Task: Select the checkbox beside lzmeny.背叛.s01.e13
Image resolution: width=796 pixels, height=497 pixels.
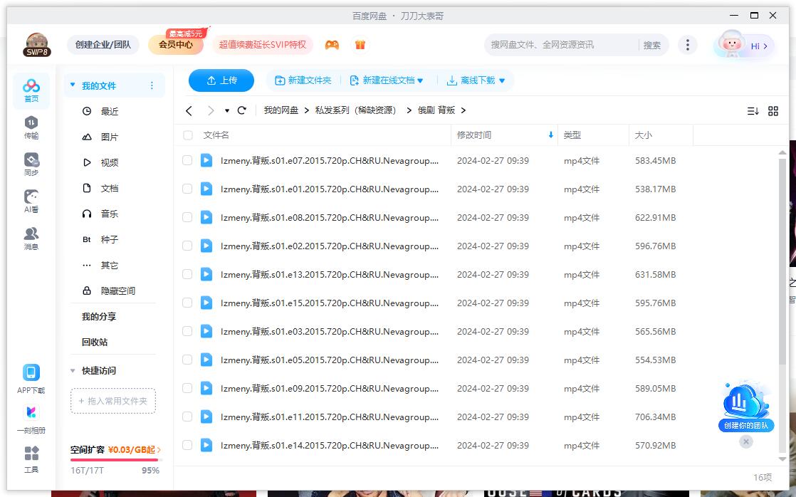Action: 187,274
